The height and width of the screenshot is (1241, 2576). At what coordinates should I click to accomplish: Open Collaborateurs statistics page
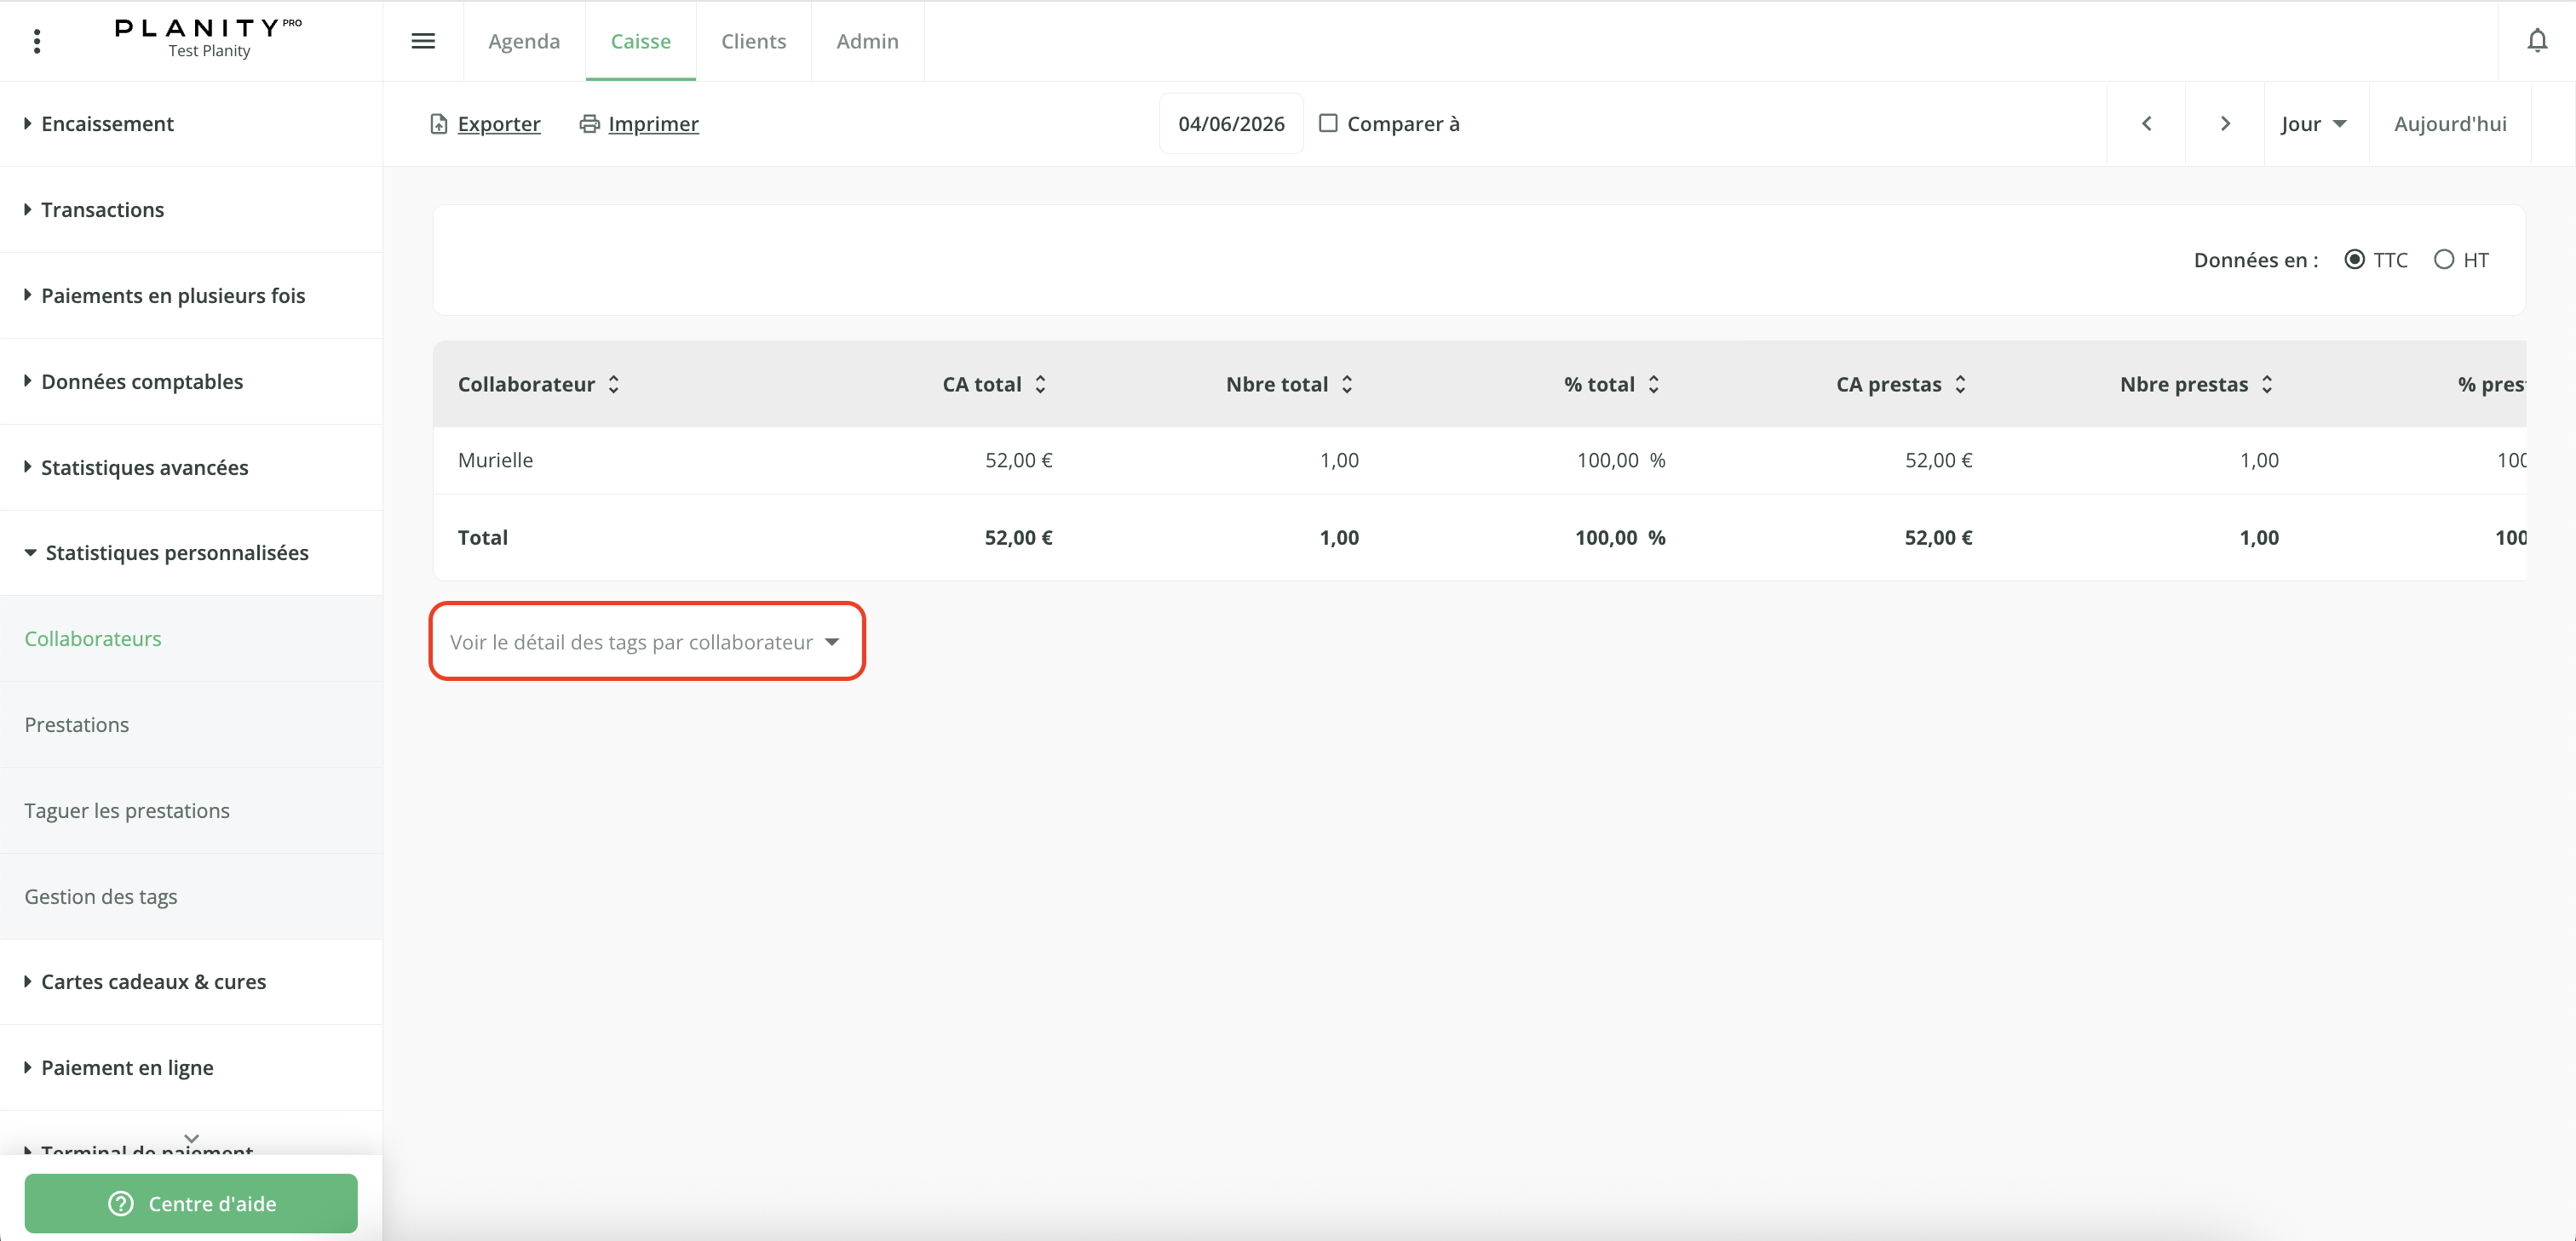pos(191,638)
